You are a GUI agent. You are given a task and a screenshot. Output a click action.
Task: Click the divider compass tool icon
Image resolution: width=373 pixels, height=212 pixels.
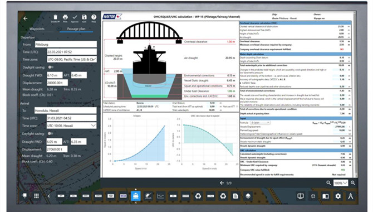point(350,196)
